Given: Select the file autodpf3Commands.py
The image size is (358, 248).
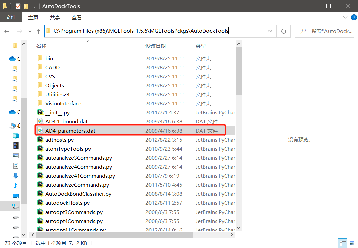Looking at the screenshot, I should [74, 212].
